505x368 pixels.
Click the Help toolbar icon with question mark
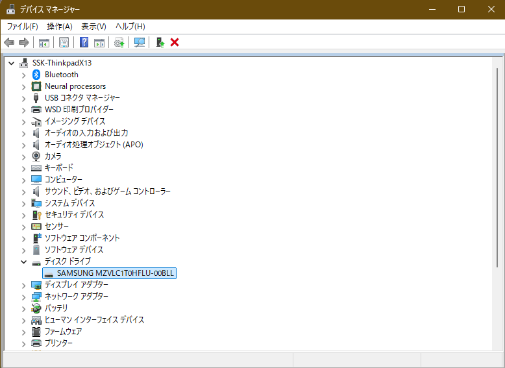pos(84,42)
